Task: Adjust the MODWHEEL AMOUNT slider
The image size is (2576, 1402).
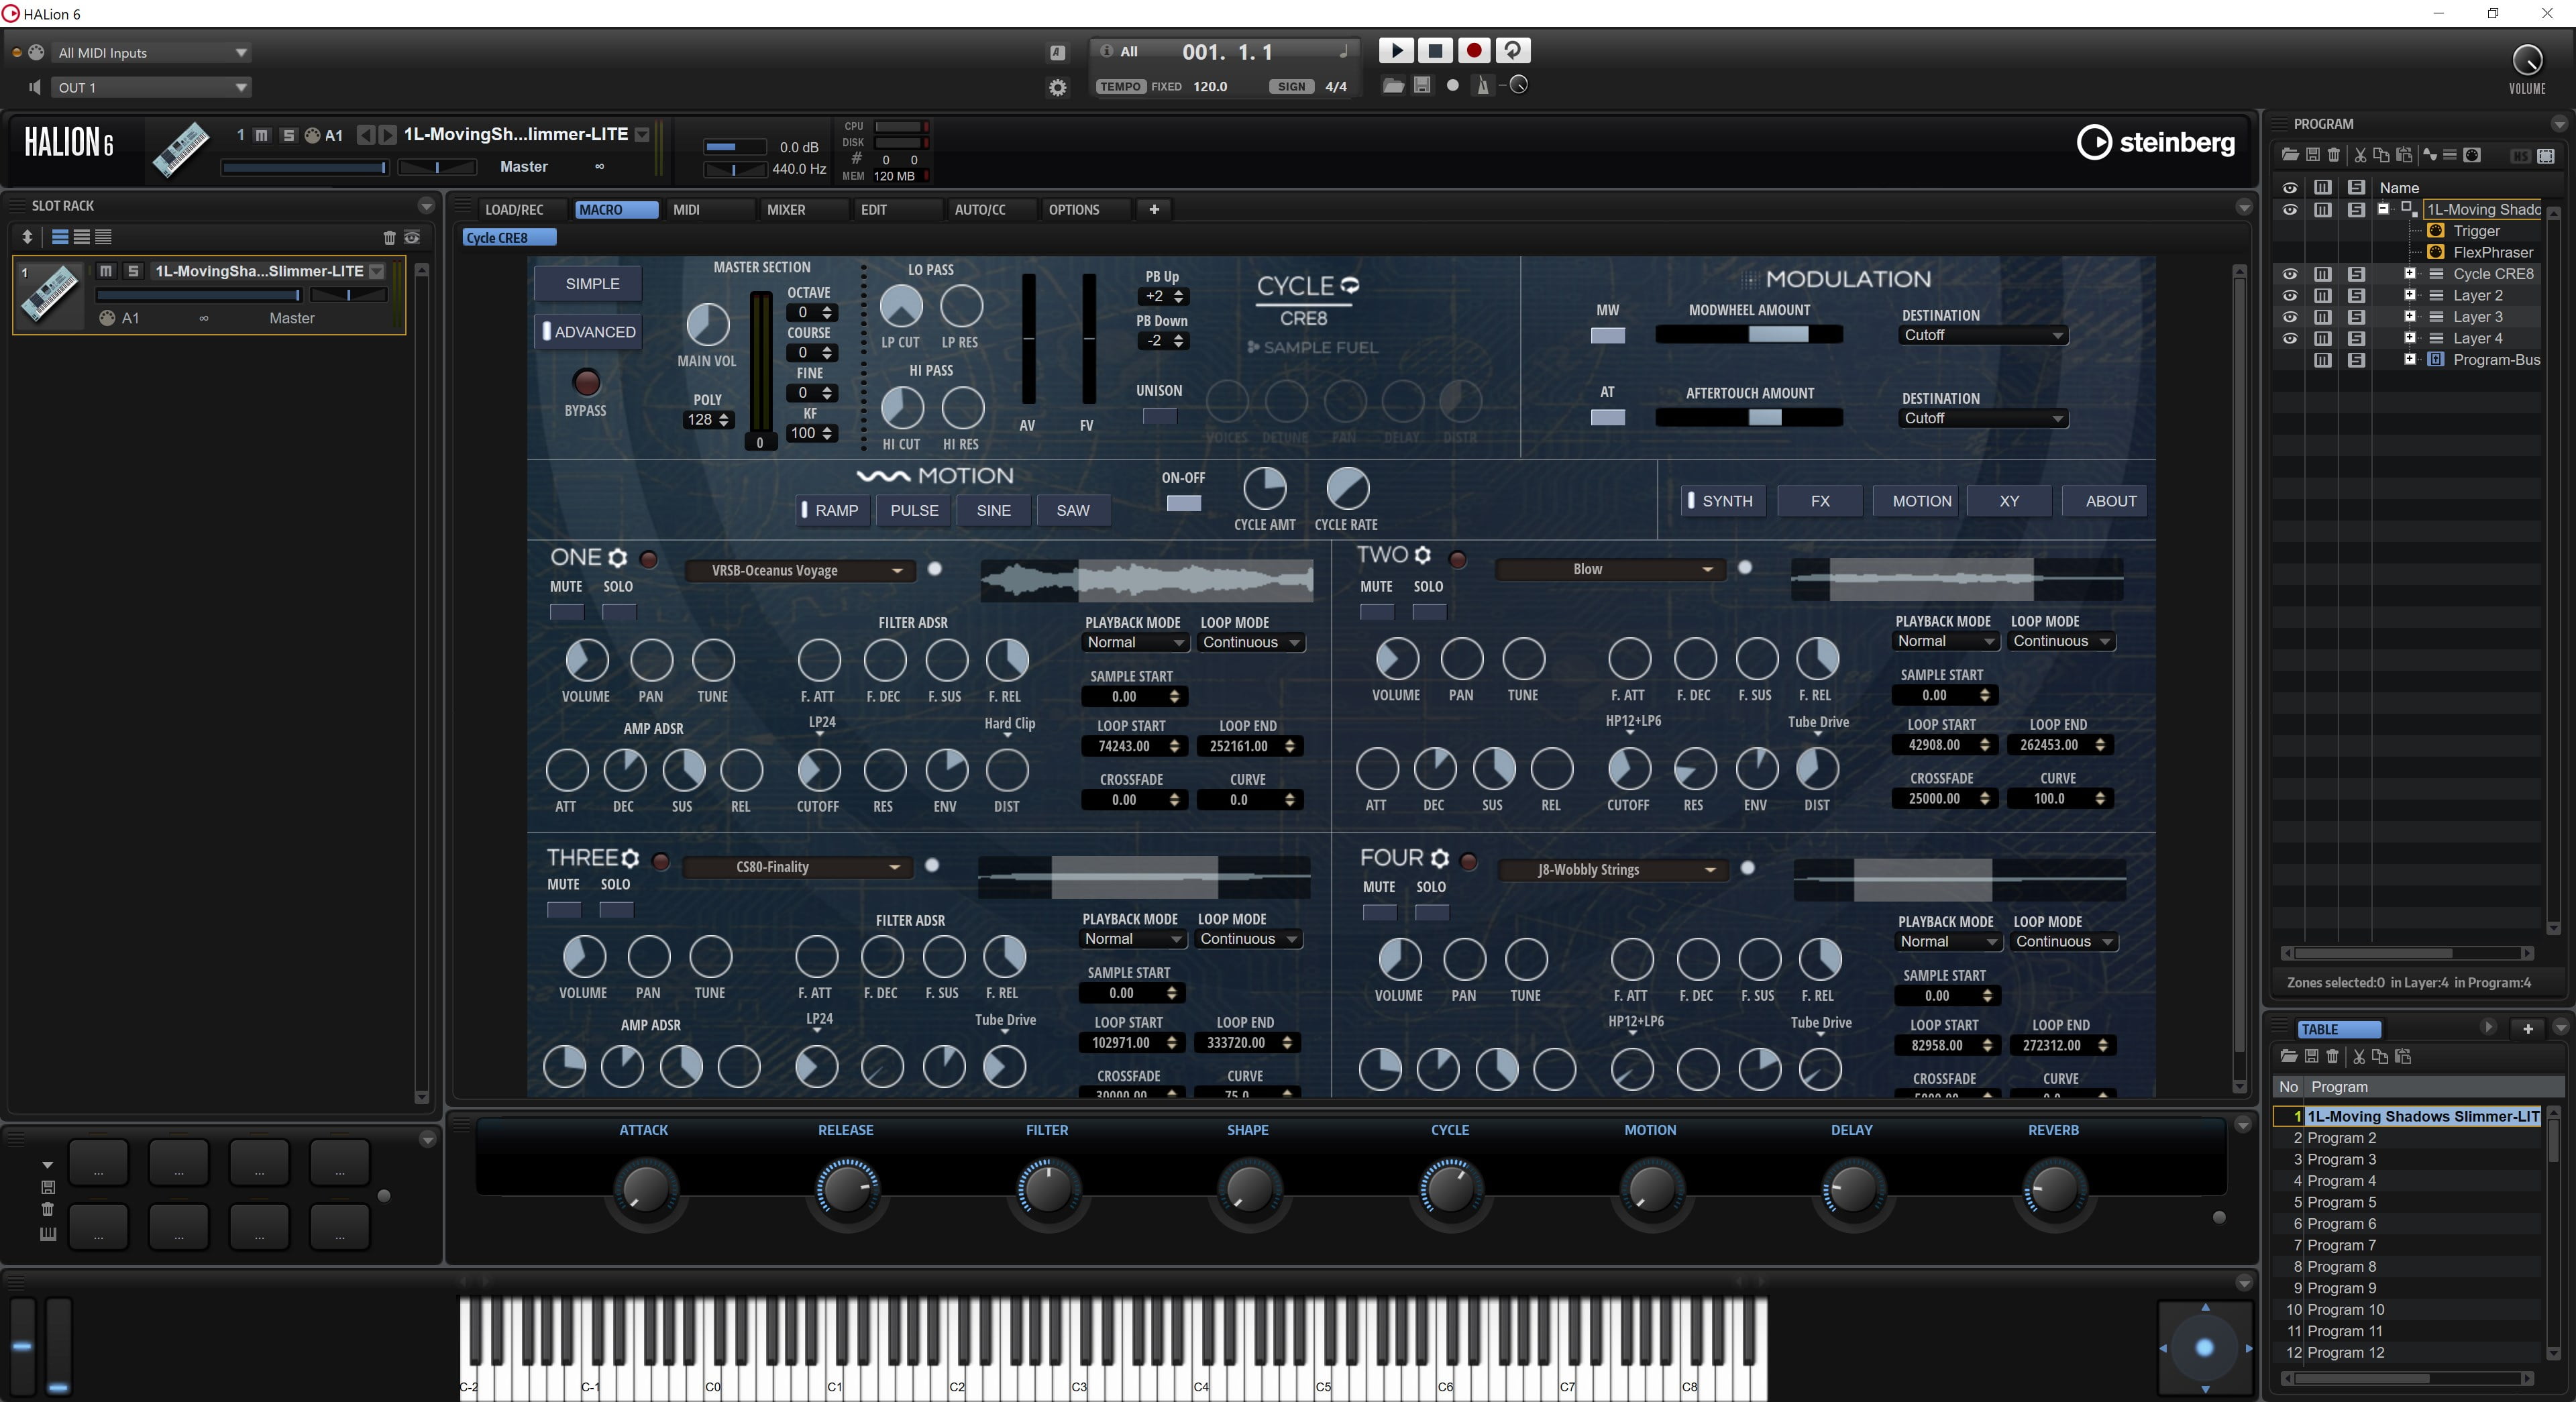Action: [1748, 335]
